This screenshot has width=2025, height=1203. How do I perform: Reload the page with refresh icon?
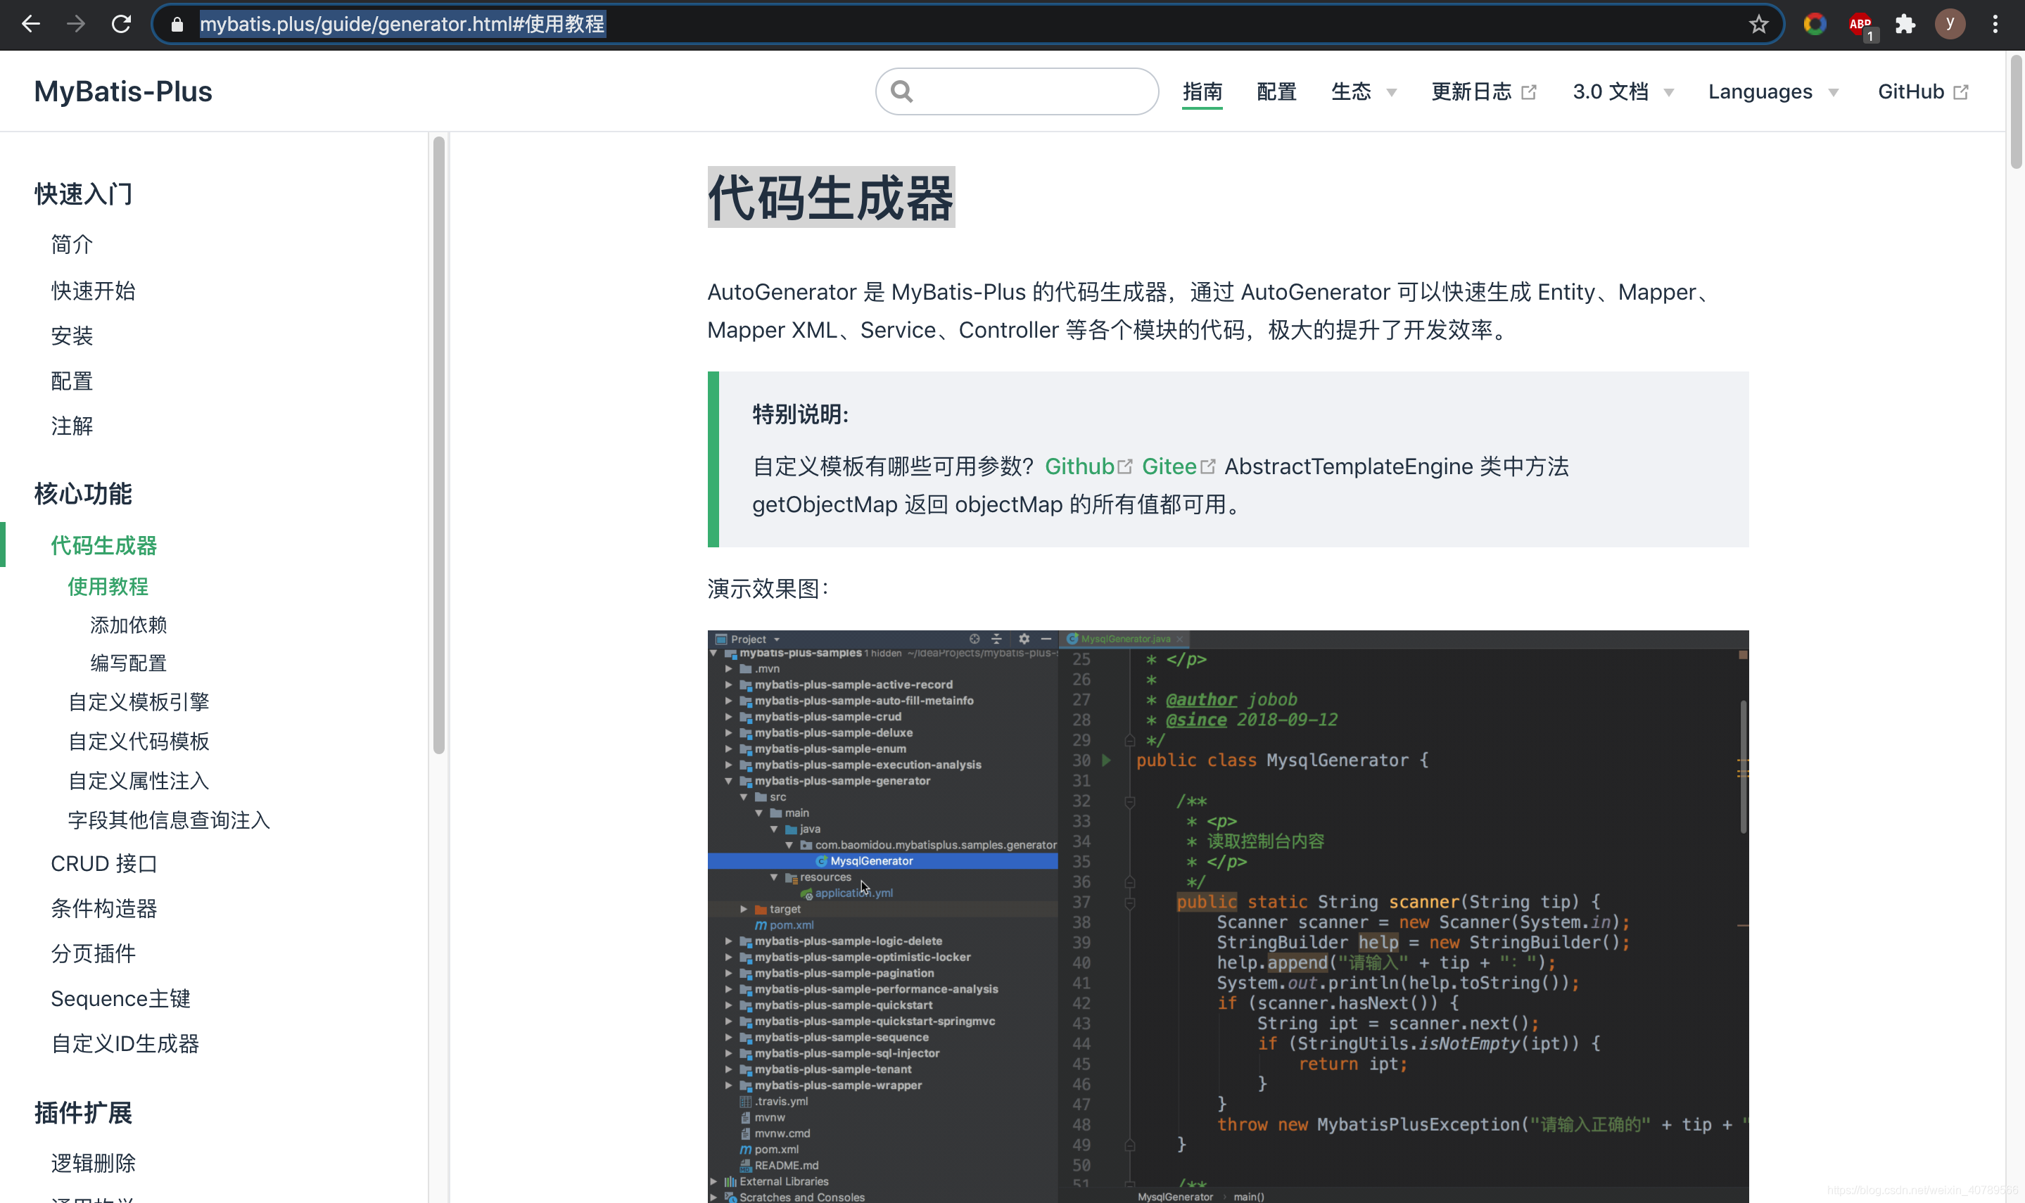coord(122,25)
